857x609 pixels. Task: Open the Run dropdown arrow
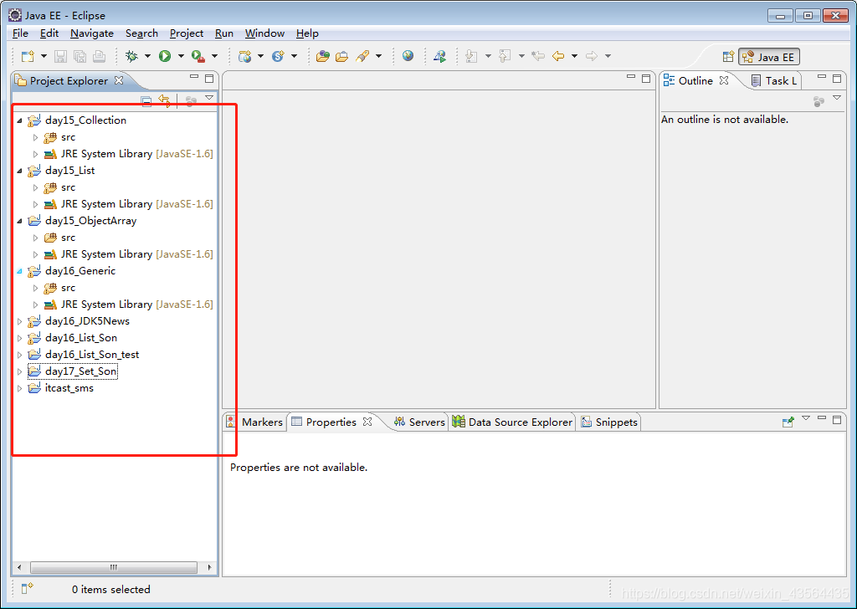pyautogui.click(x=181, y=56)
